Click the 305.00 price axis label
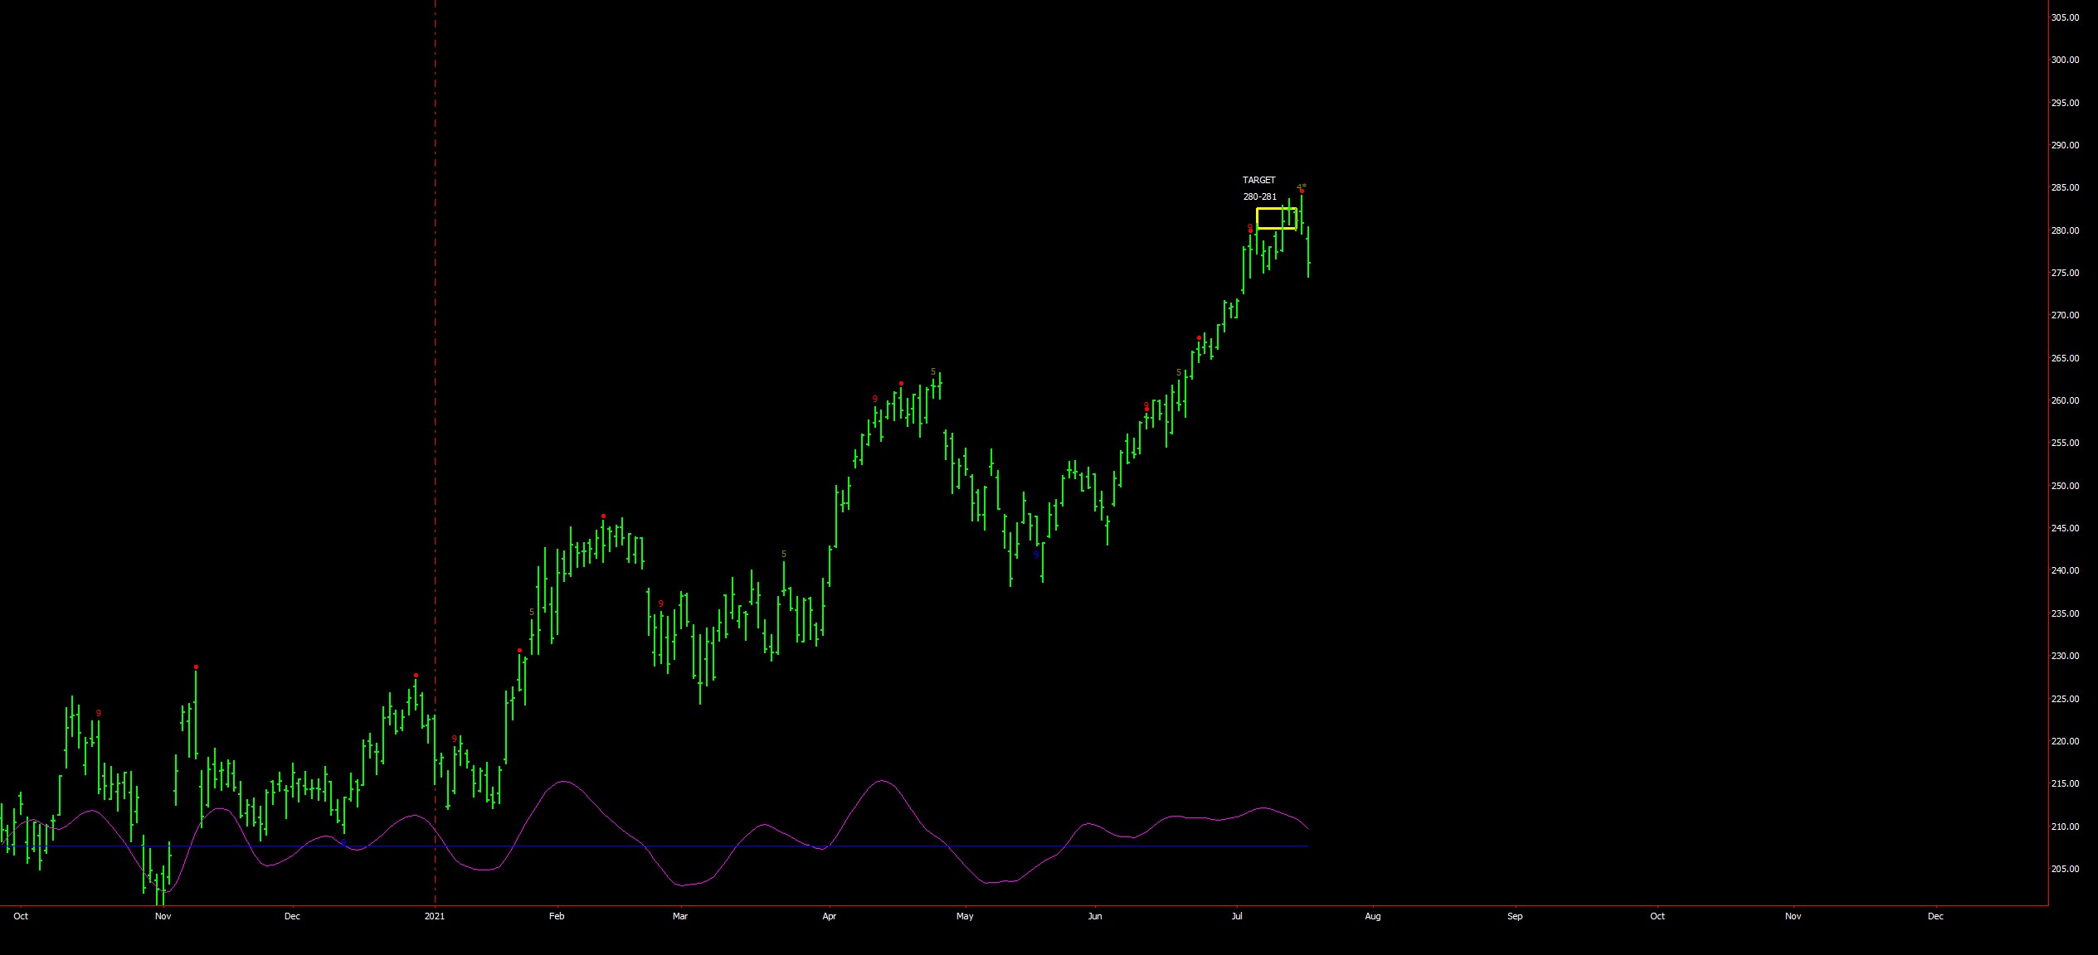 tap(2065, 17)
